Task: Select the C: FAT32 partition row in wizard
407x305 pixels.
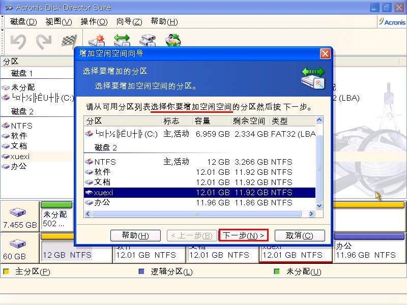Action: coord(199,134)
